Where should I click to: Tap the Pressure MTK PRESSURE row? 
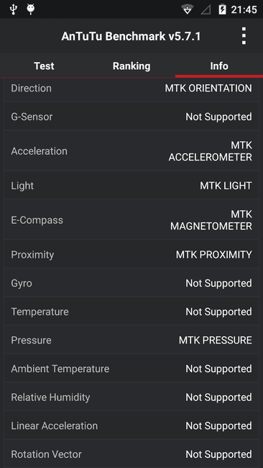pos(131,340)
